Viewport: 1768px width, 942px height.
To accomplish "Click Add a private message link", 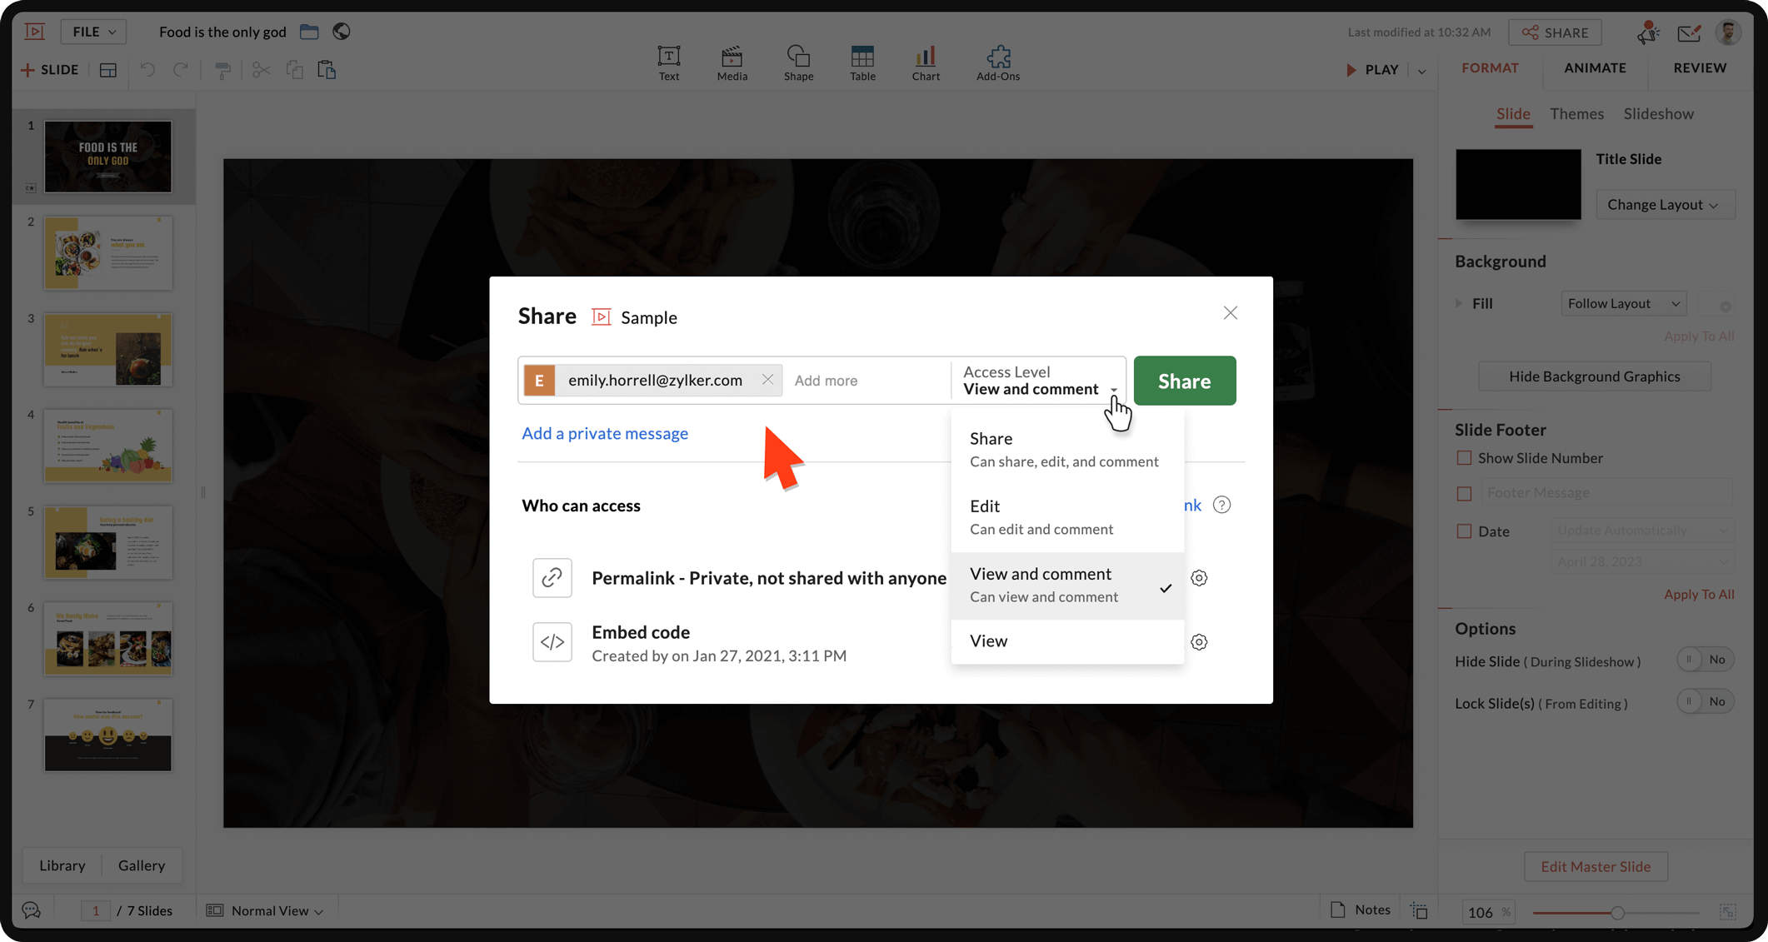I will point(605,433).
